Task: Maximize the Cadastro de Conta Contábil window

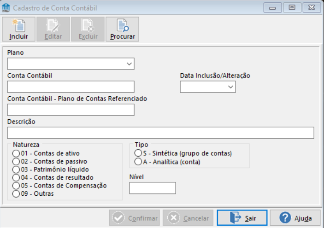Action: (292, 8)
